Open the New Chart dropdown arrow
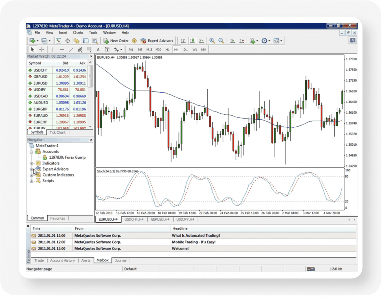This screenshot has width=382, height=298. [x=37, y=41]
